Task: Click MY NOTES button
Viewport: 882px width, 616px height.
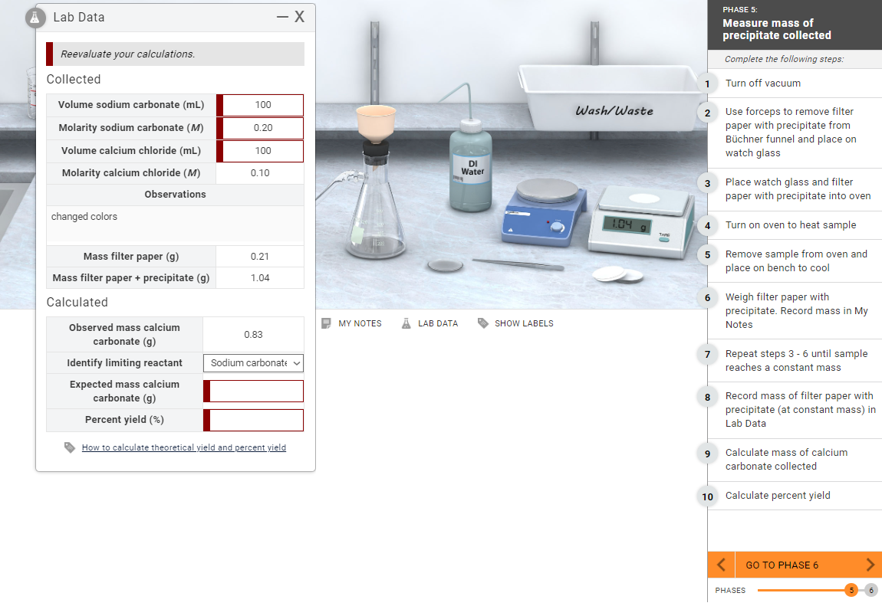Action: 351,323
